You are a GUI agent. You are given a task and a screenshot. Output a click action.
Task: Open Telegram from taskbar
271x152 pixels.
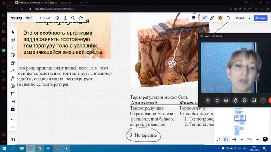point(48,148)
